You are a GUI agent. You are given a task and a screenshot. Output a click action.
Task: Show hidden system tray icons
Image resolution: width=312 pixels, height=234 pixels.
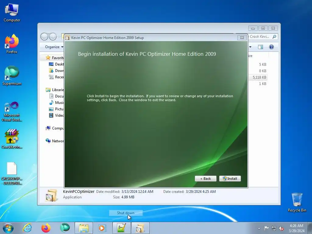click(x=259, y=228)
